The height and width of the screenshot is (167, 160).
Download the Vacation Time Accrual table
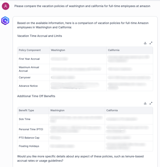(145, 43)
